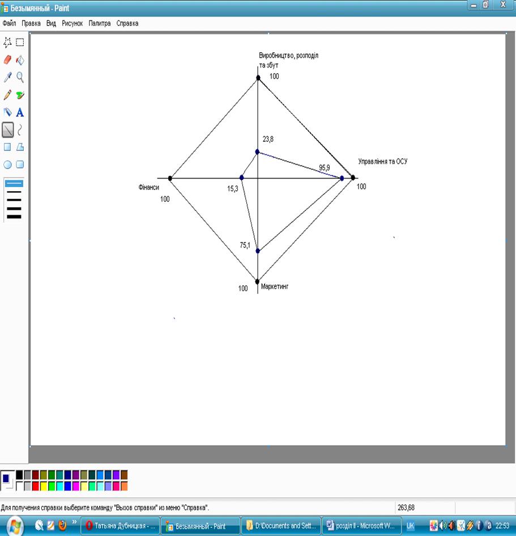The width and height of the screenshot is (516, 536).
Task: Select the rectangular Select tool
Action: click(x=20, y=43)
